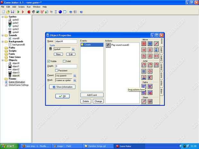The height and width of the screenshot is (149, 199).
Task: Add a sound from main toolbar
Action: pyautogui.click(x=33, y=12)
